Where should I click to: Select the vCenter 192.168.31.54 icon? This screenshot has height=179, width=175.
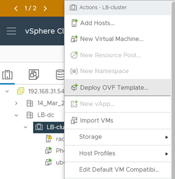(21, 91)
